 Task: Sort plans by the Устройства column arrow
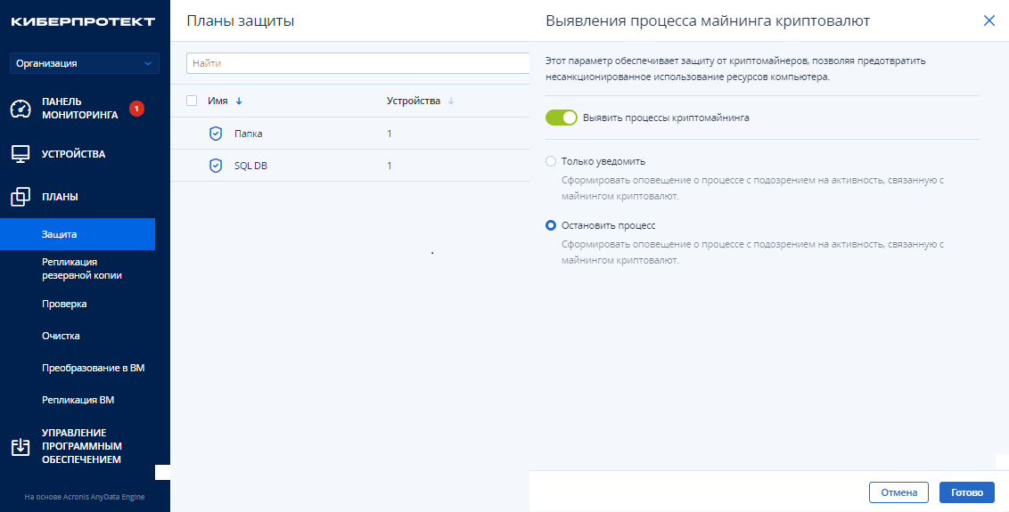click(451, 102)
